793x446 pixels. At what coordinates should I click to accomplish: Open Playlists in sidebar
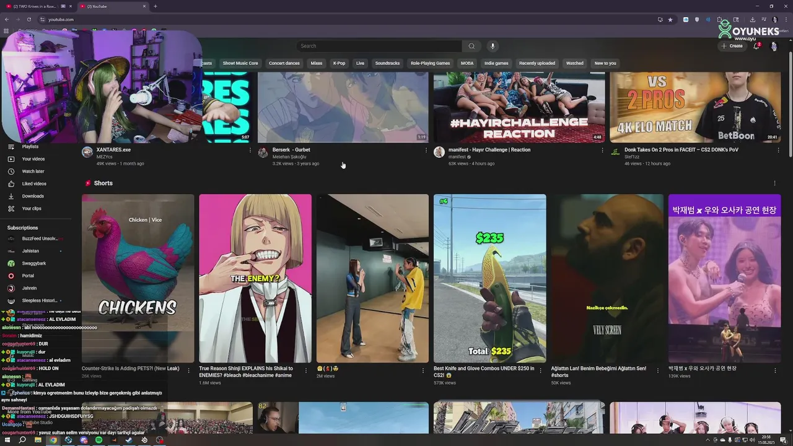click(x=30, y=147)
